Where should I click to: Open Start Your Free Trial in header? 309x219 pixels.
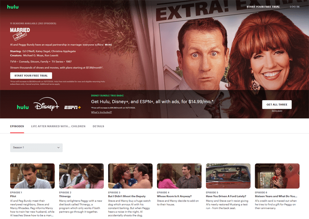click(263, 7)
